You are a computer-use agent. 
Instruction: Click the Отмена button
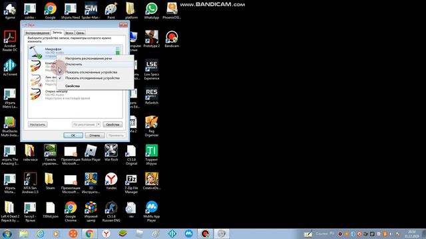point(95,135)
